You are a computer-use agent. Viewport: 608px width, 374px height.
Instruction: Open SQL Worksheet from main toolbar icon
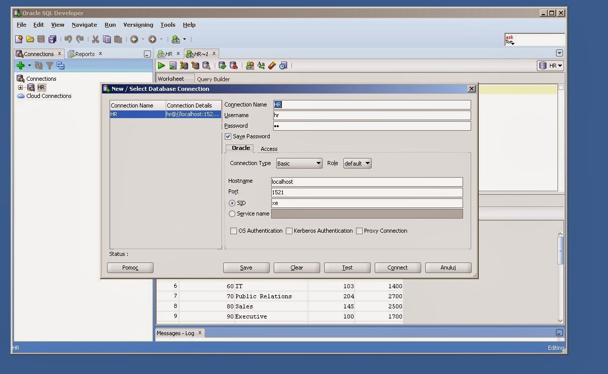coord(175,39)
